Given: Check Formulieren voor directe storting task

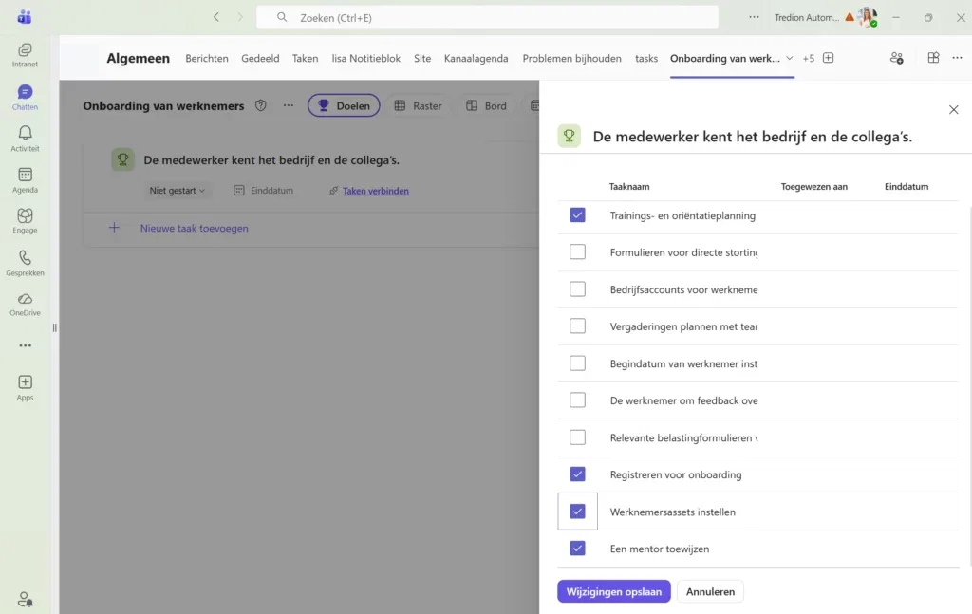Looking at the screenshot, I should (577, 251).
